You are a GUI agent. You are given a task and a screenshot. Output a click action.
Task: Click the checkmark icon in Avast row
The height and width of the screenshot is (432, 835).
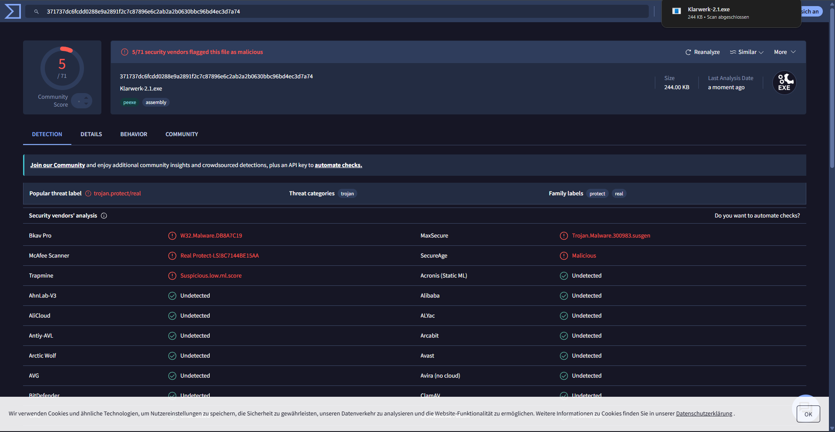(564, 356)
